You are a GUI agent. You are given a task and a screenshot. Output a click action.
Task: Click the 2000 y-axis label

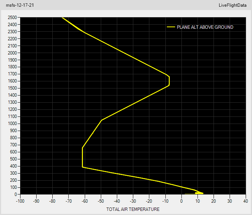click(12, 53)
